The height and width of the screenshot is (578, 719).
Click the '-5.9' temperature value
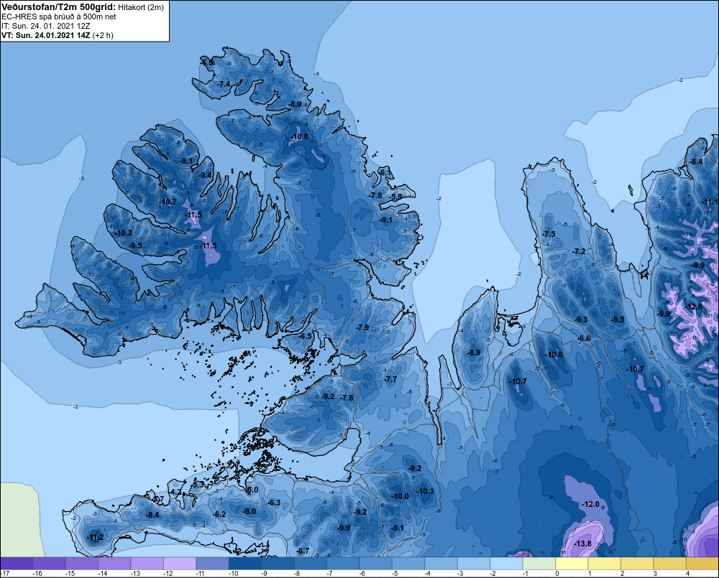[x=396, y=197]
